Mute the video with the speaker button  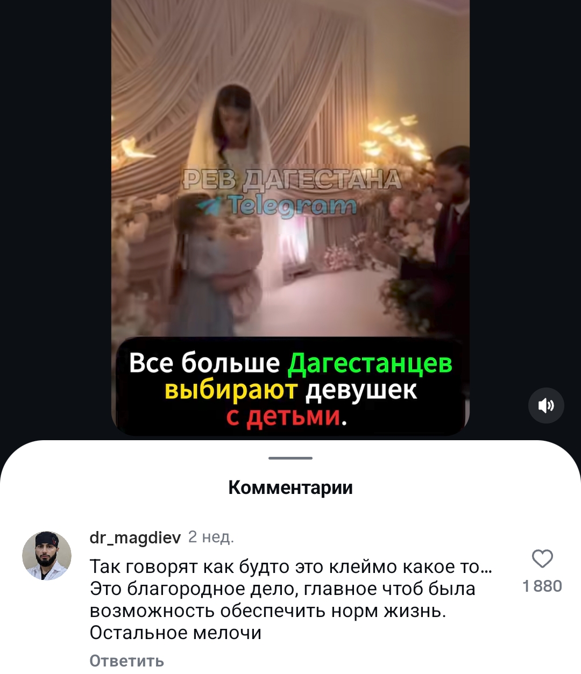tap(546, 405)
